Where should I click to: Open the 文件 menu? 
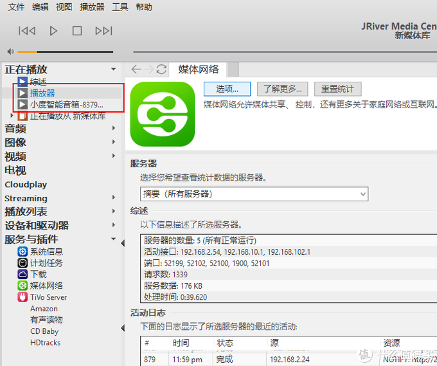click(16, 7)
